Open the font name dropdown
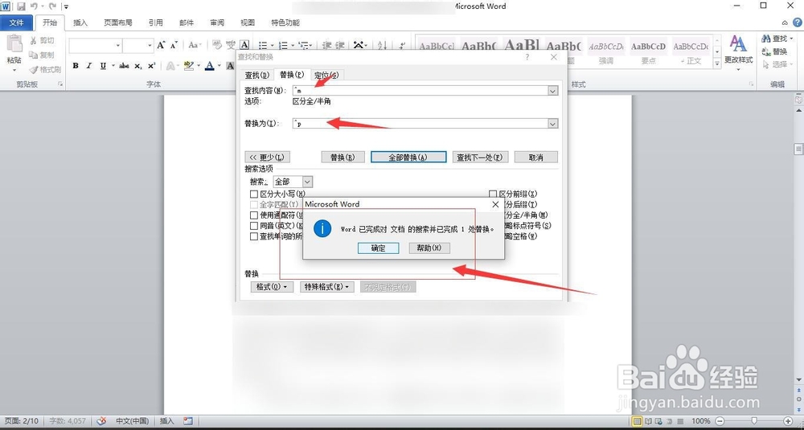 click(118, 46)
